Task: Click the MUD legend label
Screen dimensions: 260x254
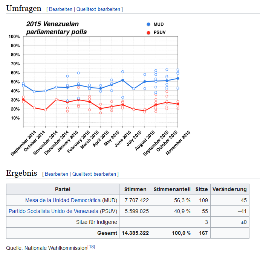Action: point(159,24)
